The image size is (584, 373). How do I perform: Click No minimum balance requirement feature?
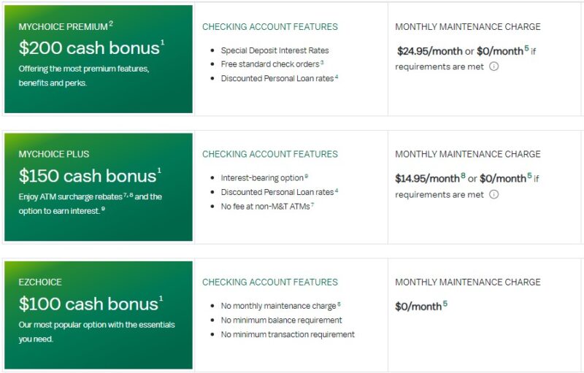click(281, 320)
